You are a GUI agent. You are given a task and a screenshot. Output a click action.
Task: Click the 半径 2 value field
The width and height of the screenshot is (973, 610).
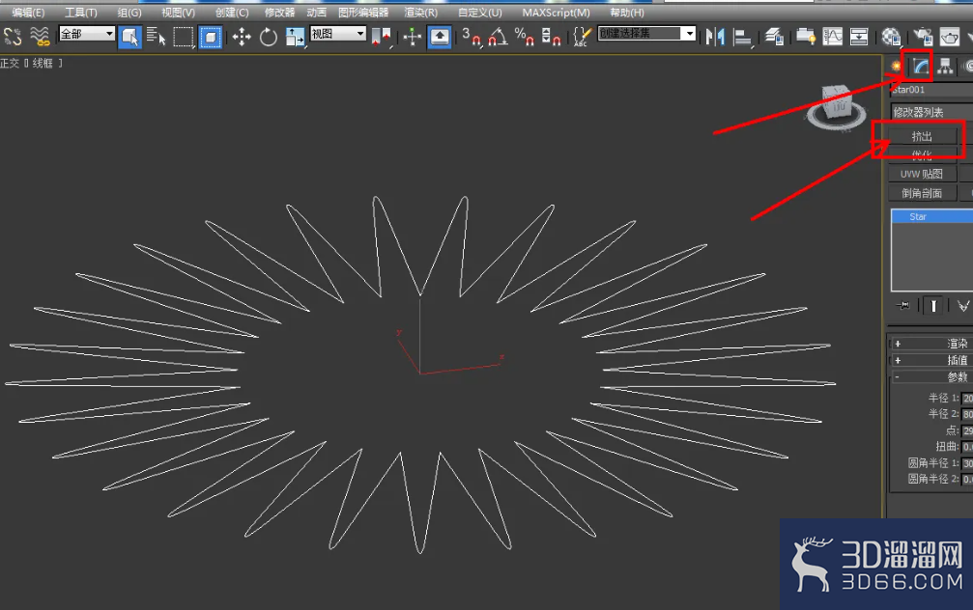click(x=967, y=414)
